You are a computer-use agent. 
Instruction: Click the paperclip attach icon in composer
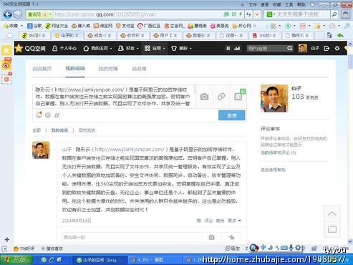(221, 97)
